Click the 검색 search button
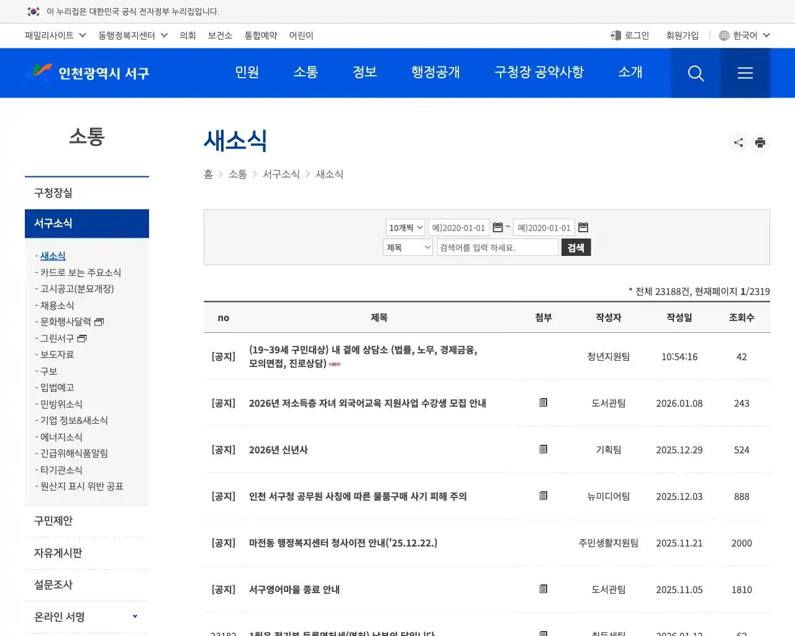This screenshot has width=795, height=636. [576, 247]
